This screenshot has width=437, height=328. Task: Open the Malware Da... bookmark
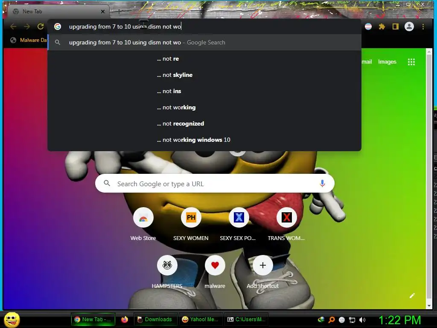pyautogui.click(x=30, y=40)
